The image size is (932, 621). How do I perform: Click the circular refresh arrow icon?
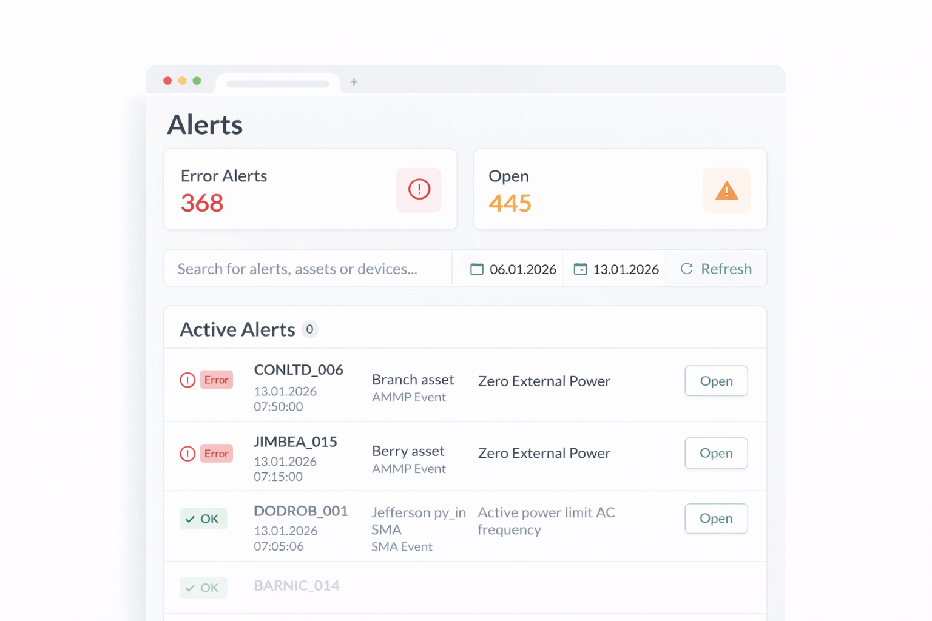[686, 269]
